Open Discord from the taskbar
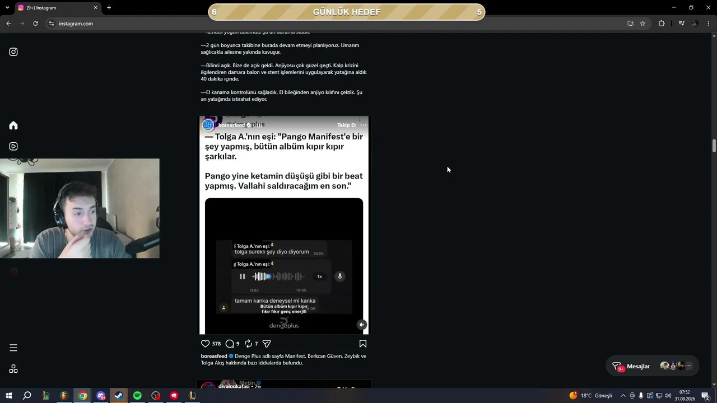Viewport: 717px width, 403px height. point(101,396)
